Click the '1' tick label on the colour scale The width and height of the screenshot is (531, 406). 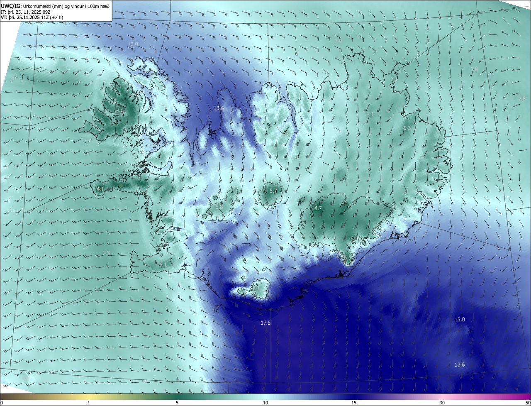coord(89,403)
